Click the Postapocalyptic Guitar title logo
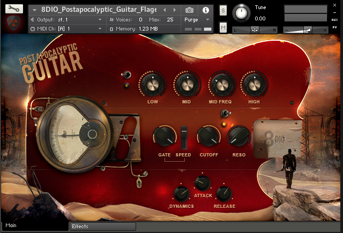The height and width of the screenshot is (233, 343). click(x=50, y=63)
